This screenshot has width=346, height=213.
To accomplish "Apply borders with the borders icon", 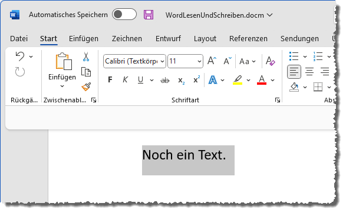I will coord(318,86).
